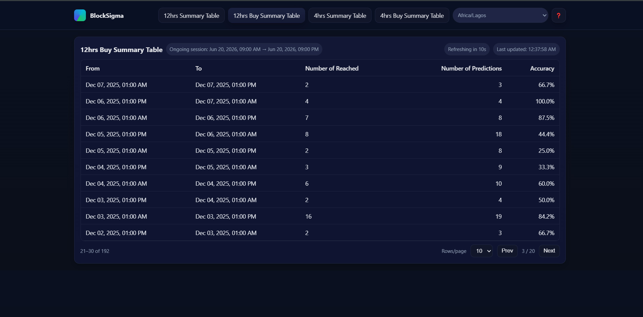643x317 pixels.
Task: Click From cell Dec 05, 2025, 01:00 AM
Action: (116, 151)
